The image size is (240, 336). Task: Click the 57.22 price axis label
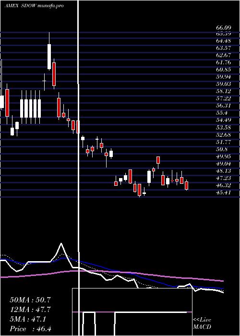[x=223, y=98]
